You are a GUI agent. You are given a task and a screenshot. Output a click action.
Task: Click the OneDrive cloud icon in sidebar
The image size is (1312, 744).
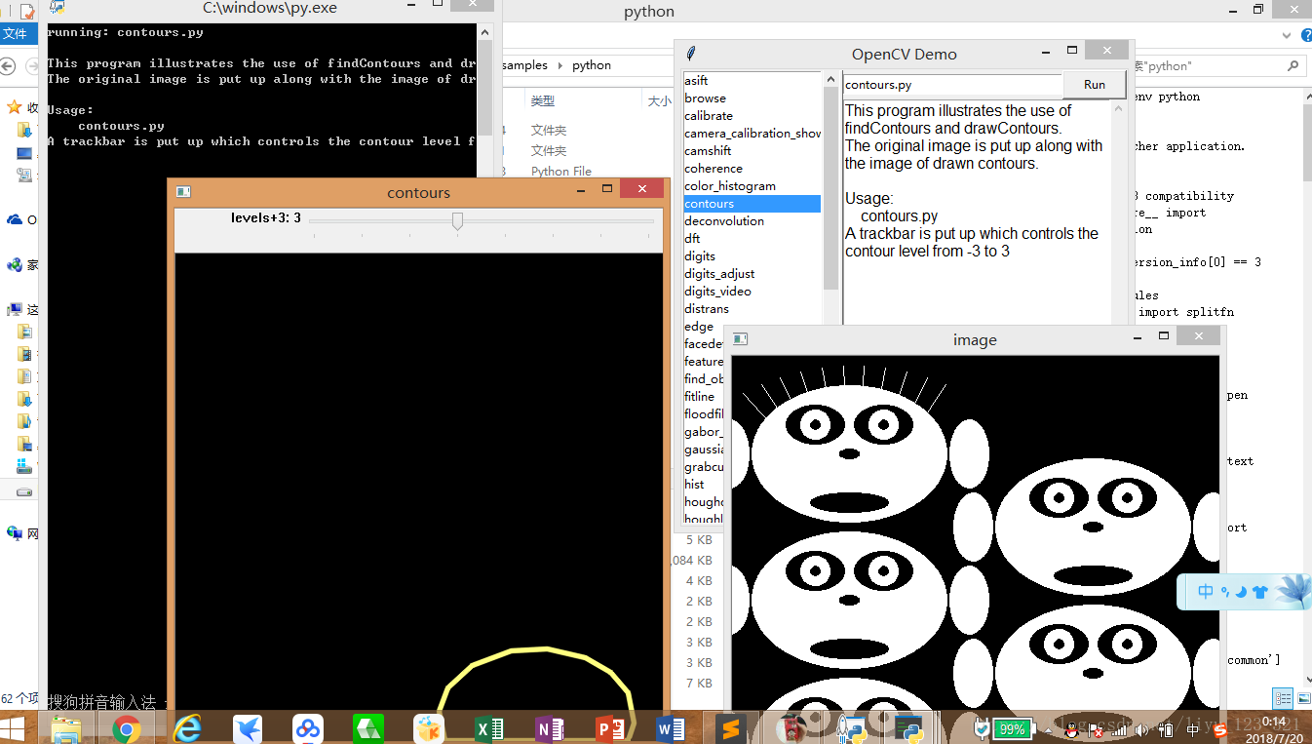tap(15, 220)
